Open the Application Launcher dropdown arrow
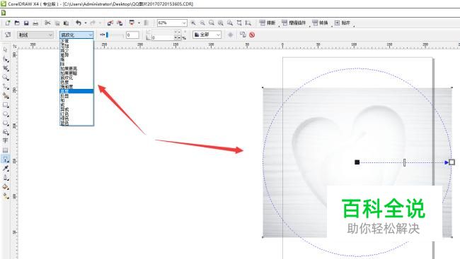This screenshot has width=460, height=259. tap(139, 23)
